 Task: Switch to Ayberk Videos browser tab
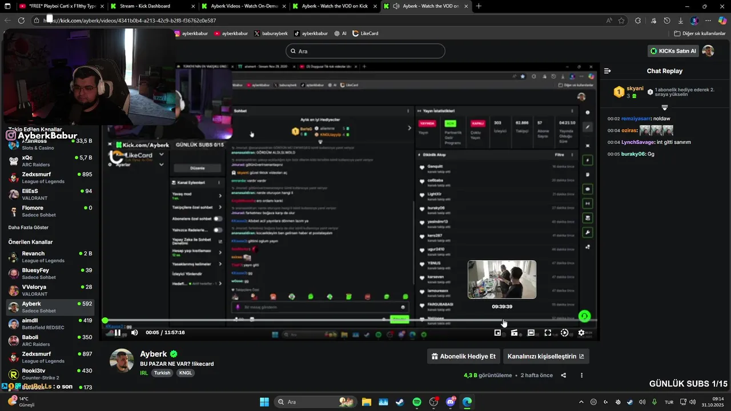[243, 6]
